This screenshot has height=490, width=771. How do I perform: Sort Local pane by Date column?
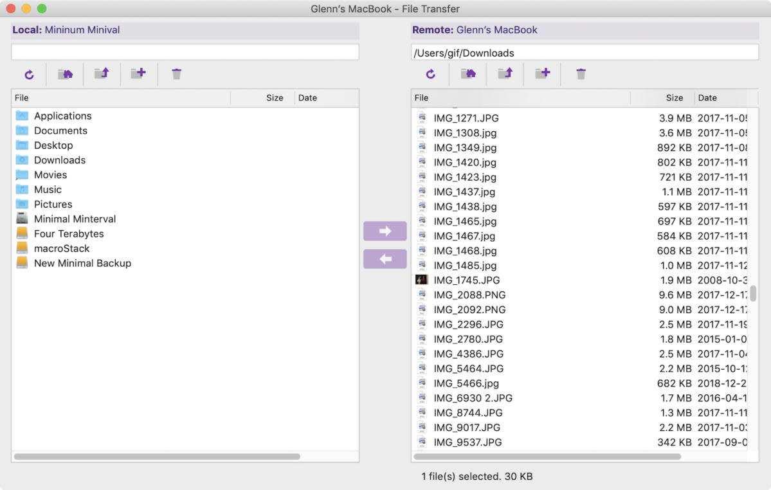[327, 98]
